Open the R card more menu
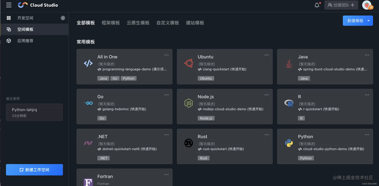The width and height of the screenshot is (379, 186). click(367, 95)
